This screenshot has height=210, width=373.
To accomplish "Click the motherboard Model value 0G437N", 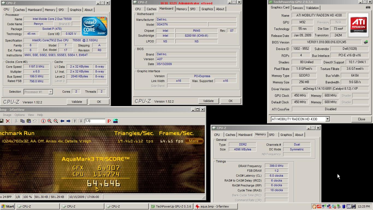I will click(181, 25).
